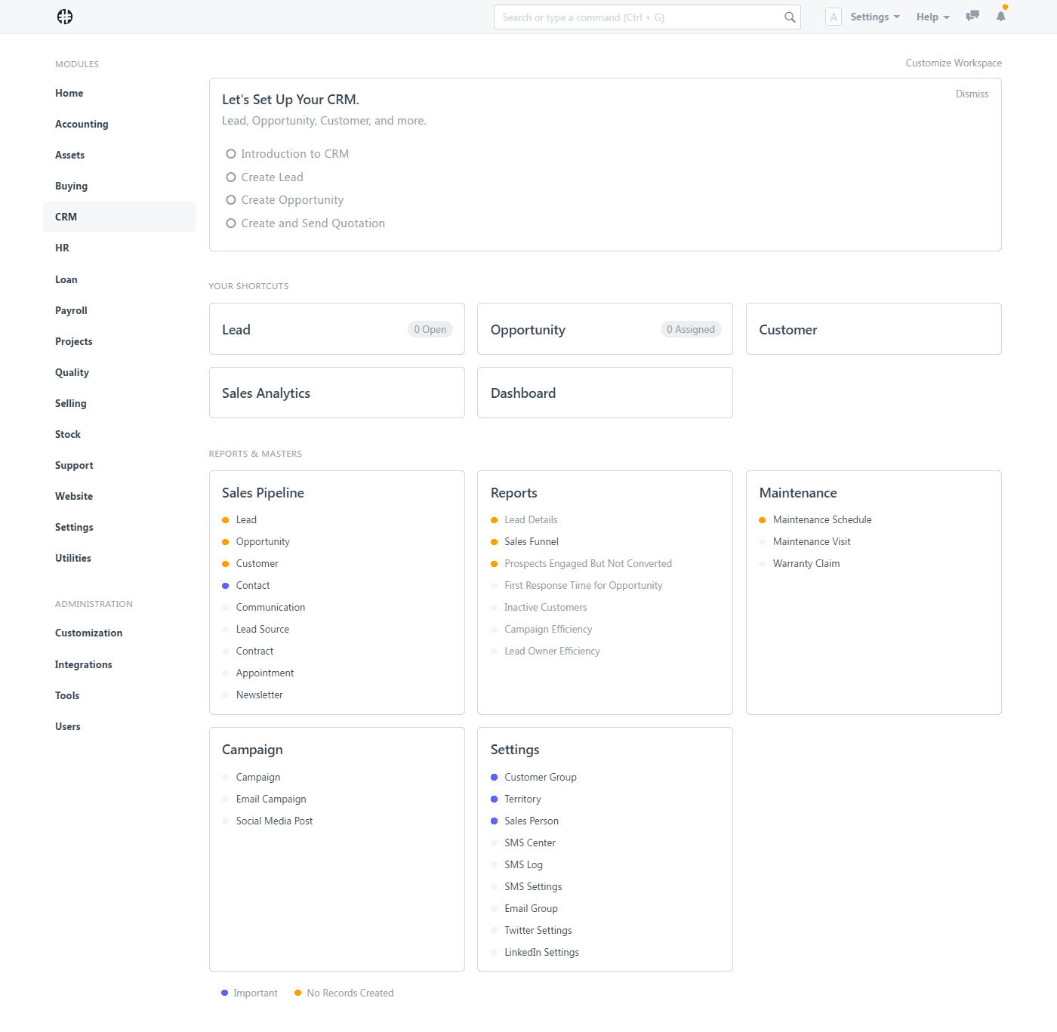The height and width of the screenshot is (1032, 1057).
Task: Open the chat messages icon
Action: point(972,16)
